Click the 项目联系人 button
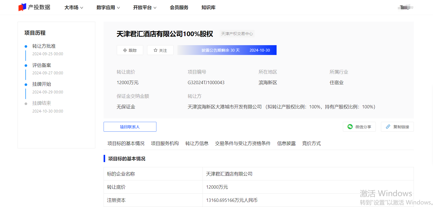 (130, 127)
